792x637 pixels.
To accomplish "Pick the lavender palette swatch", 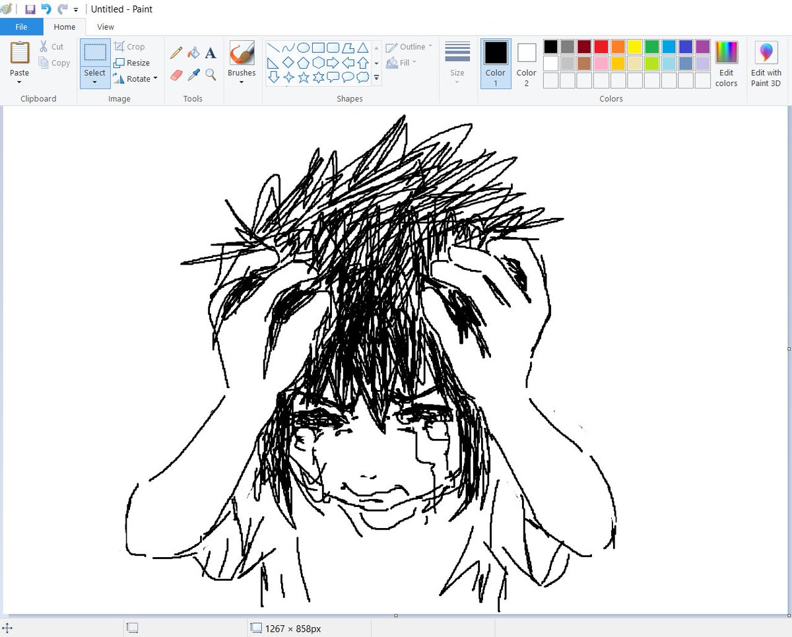I will tap(702, 63).
